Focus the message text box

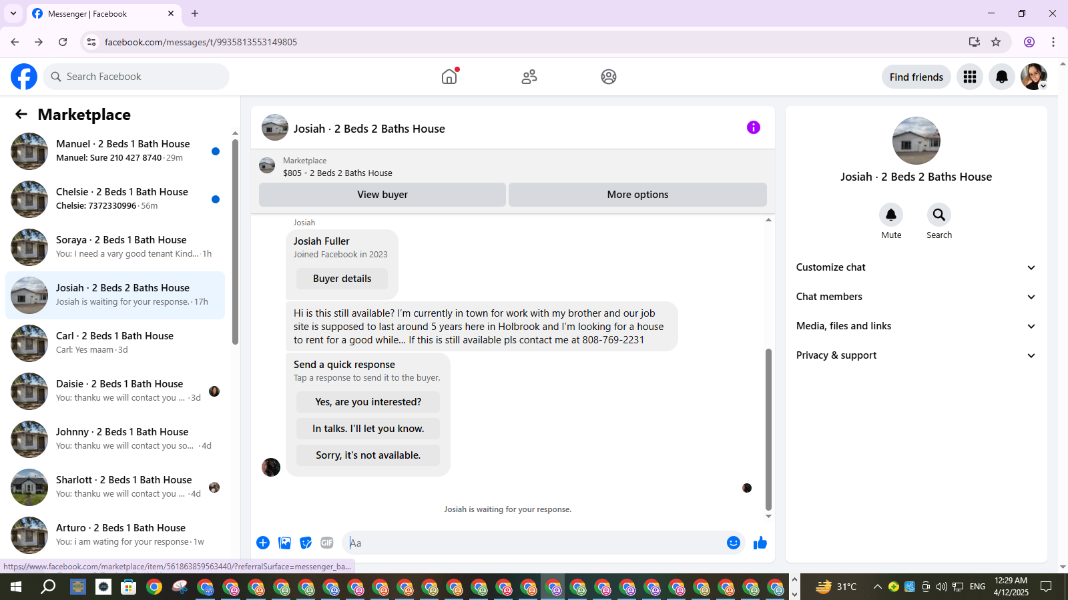click(534, 543)
